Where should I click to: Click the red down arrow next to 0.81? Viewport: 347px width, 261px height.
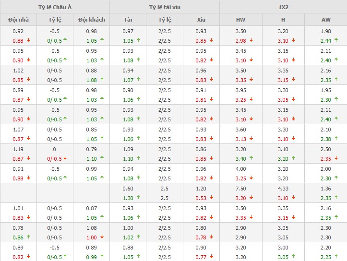pos(211,100)
